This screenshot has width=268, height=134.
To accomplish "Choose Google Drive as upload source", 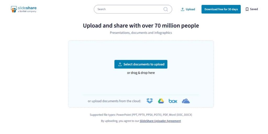I will point(161,101).
